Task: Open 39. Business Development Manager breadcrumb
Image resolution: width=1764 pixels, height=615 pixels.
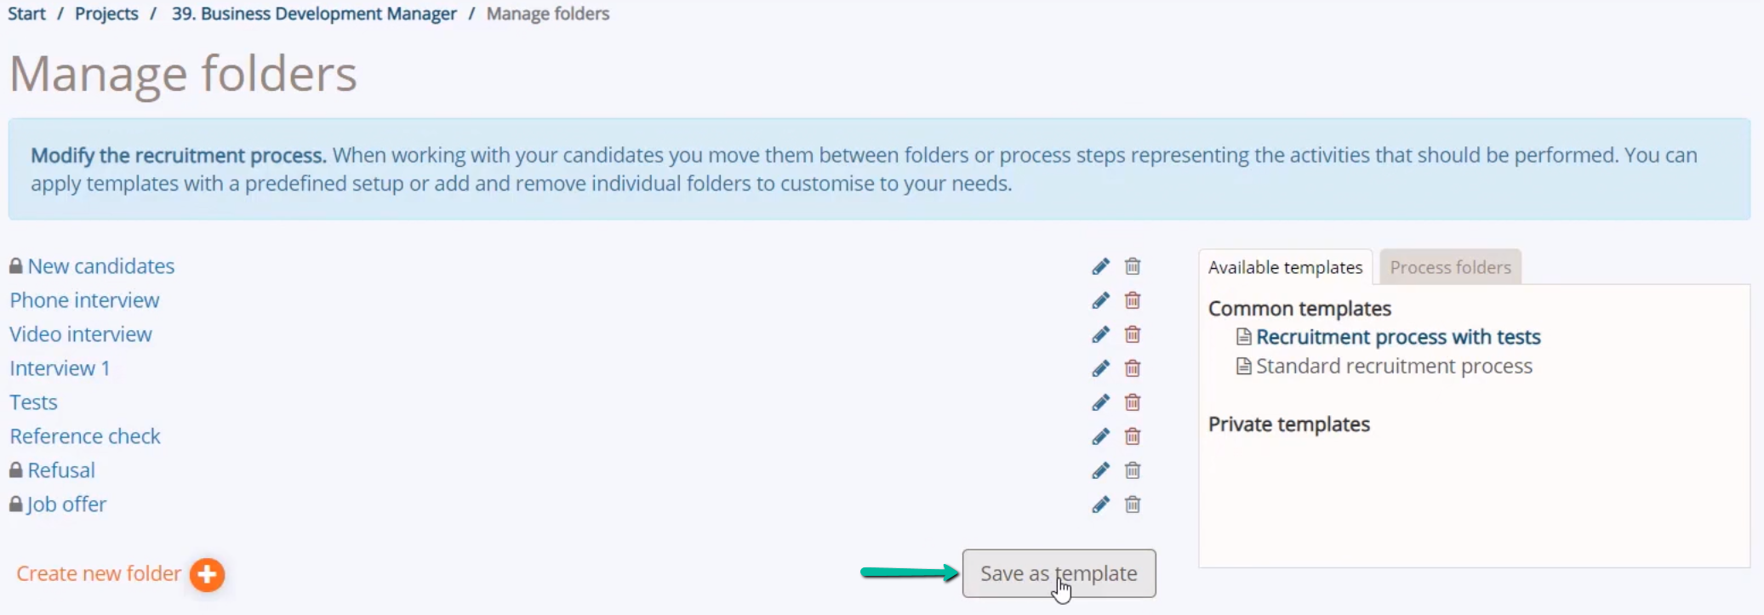Action: click(314, 14)
